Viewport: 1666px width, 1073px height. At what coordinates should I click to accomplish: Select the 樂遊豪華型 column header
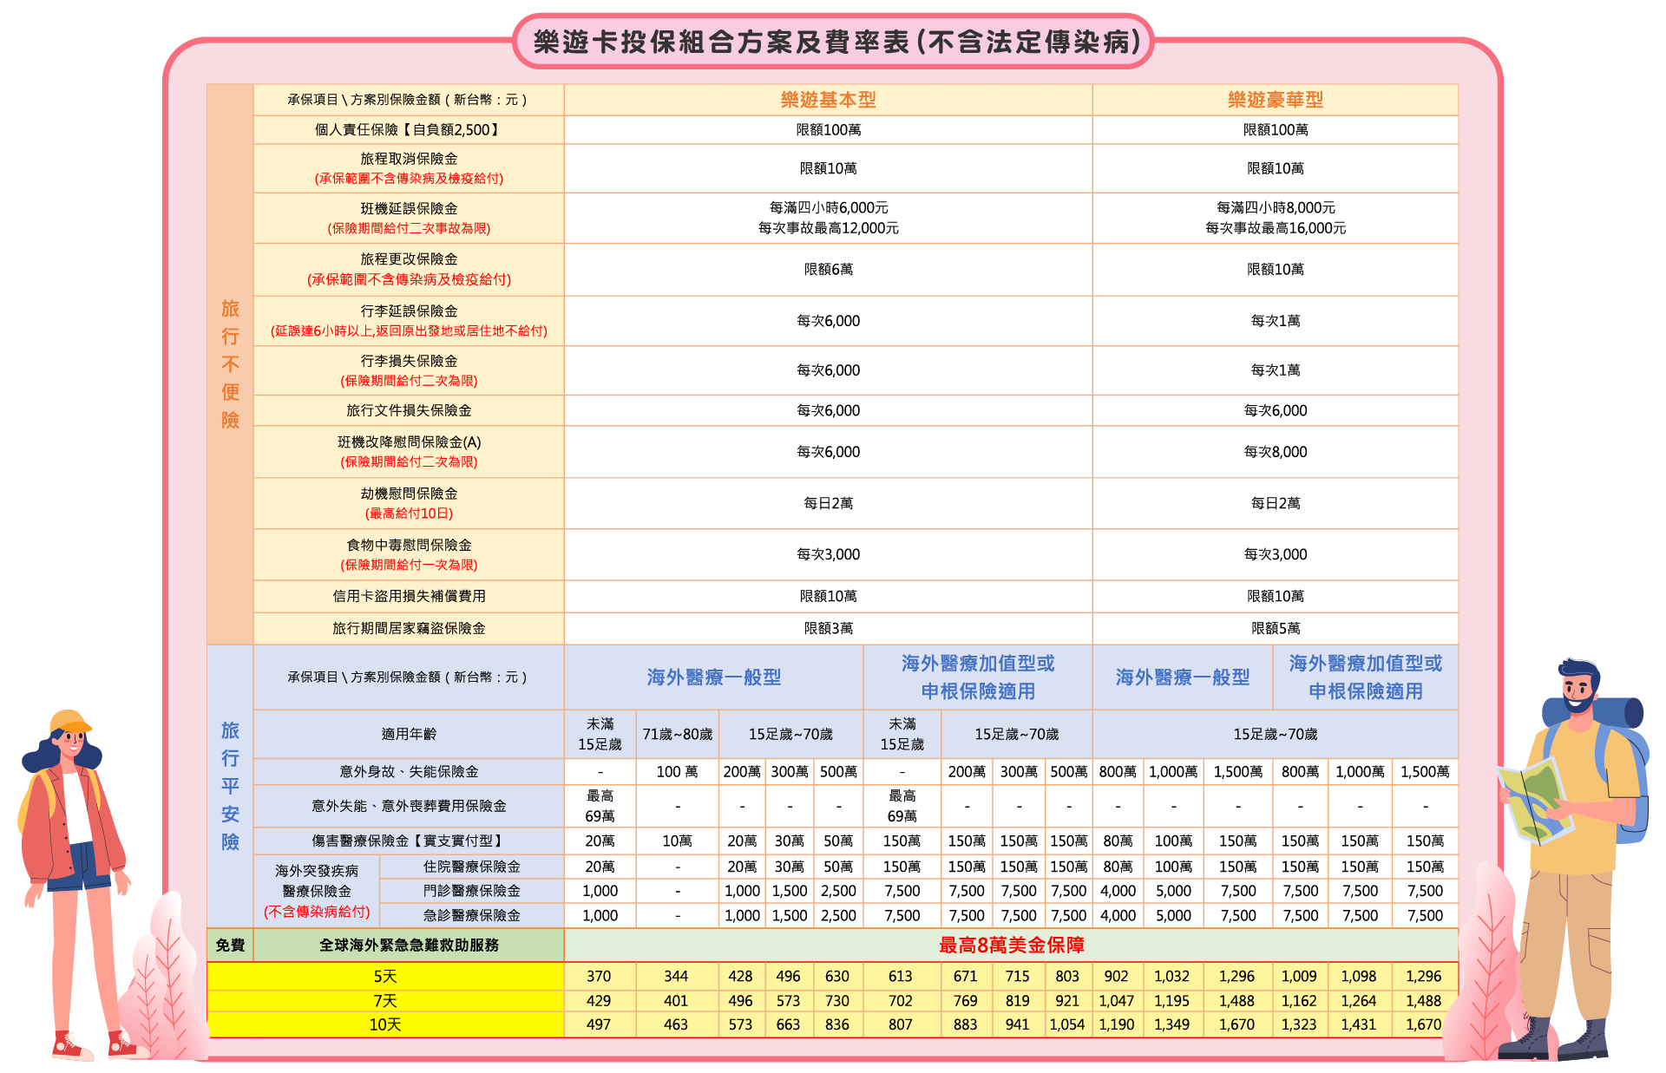[1275, 100]
